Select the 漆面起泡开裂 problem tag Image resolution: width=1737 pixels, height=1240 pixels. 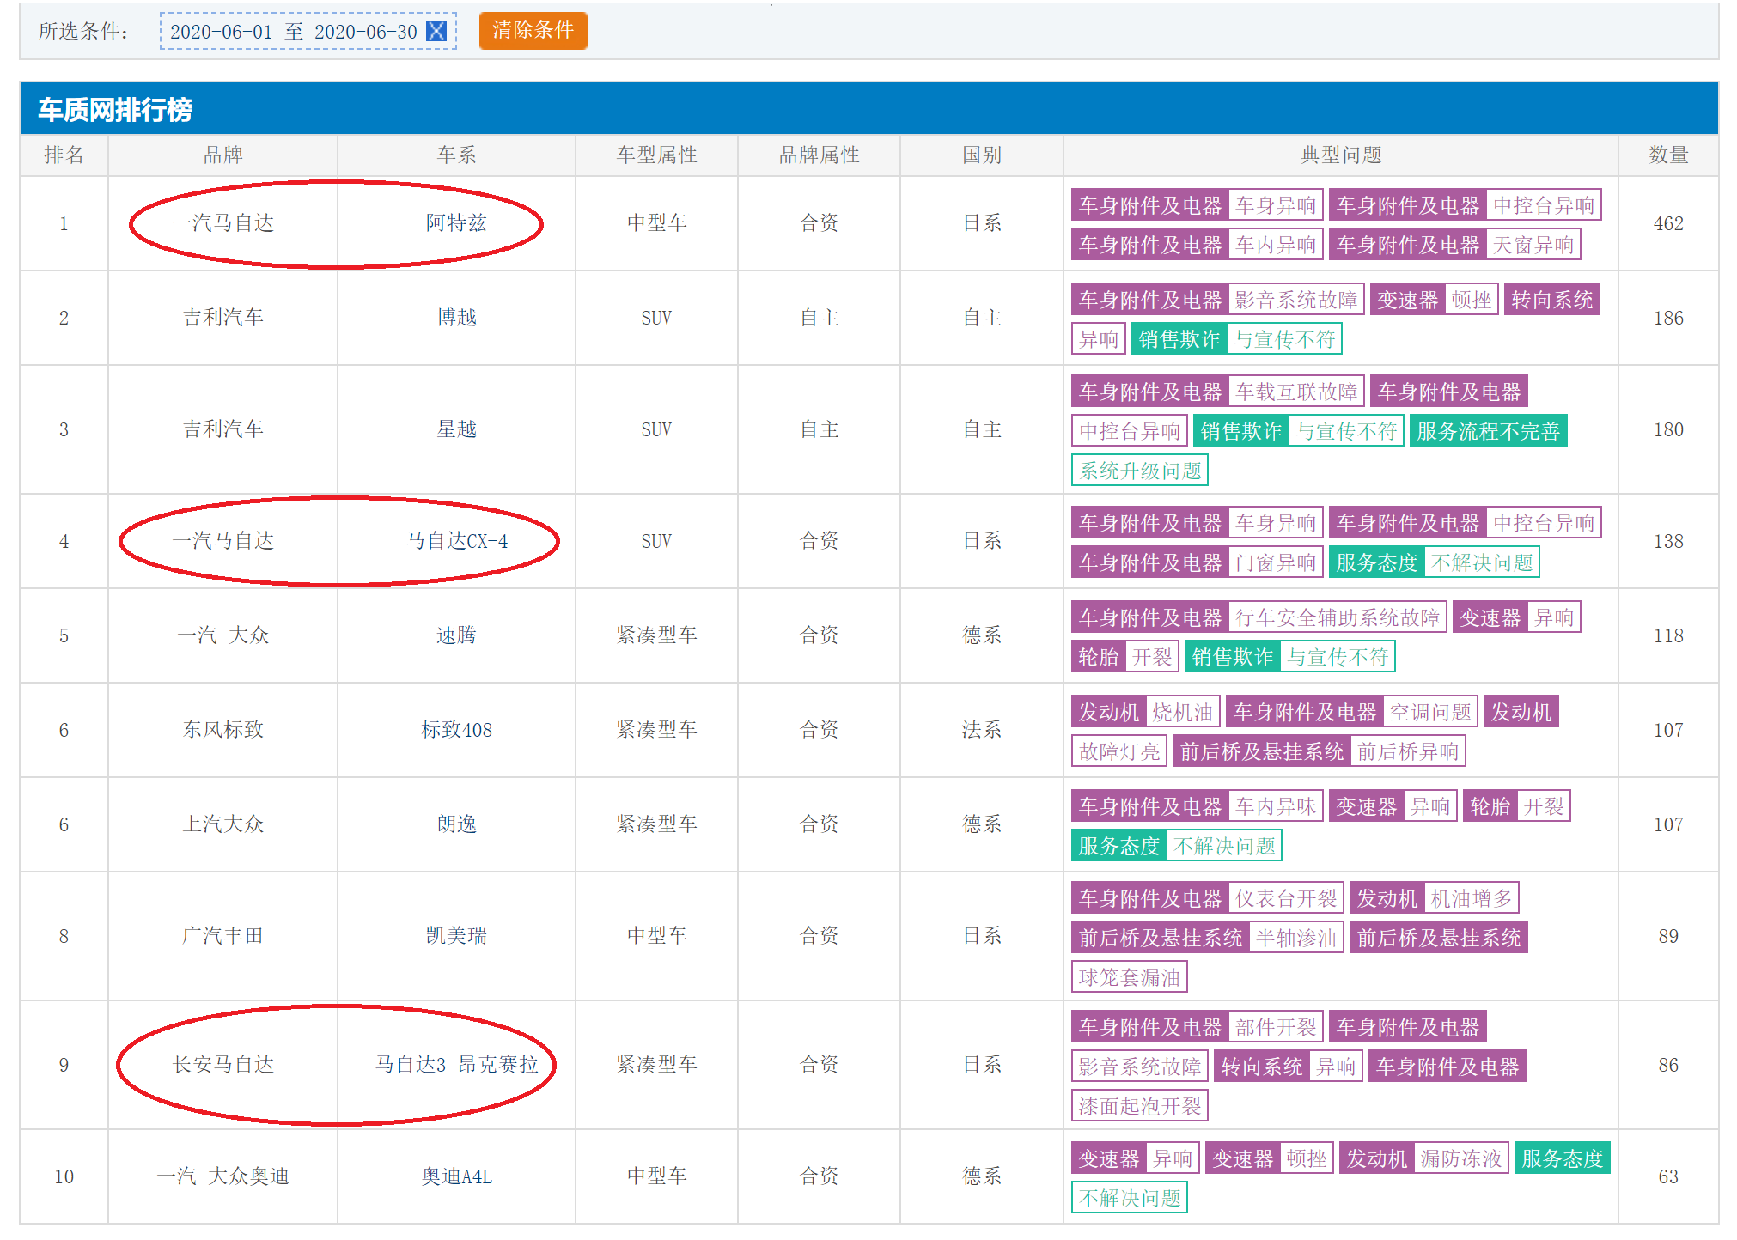click(x=1140, y=1106)
